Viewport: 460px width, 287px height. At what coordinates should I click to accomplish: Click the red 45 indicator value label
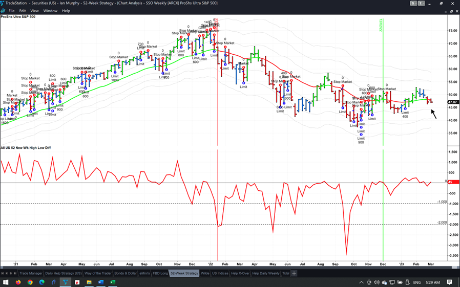click(x=453, y=182)
